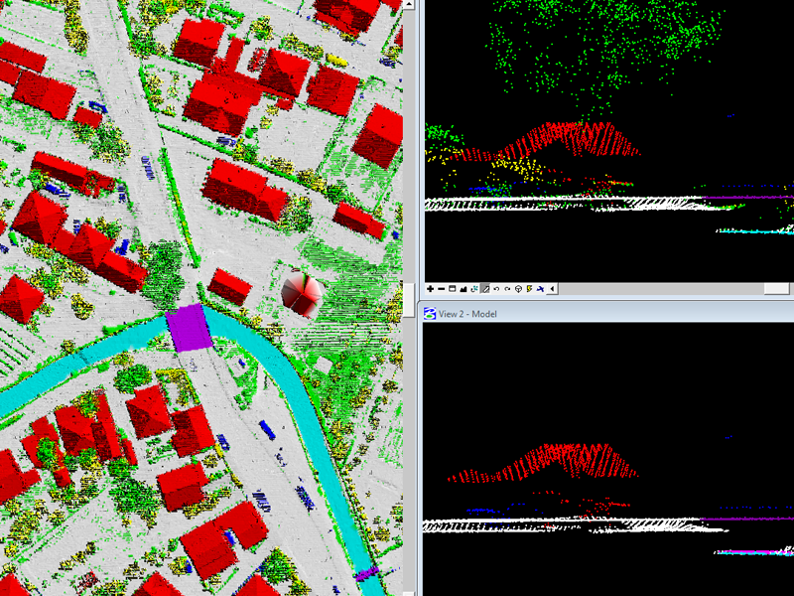
Task: Select the Window Area view tool
Action: coord(453,289)
